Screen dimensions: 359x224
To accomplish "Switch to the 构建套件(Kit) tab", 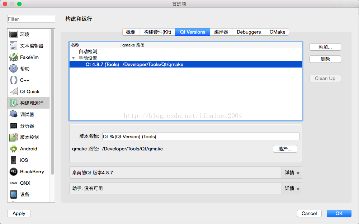I will (x=157, y=32).
